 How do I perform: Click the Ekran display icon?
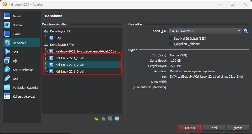point(7,34)
